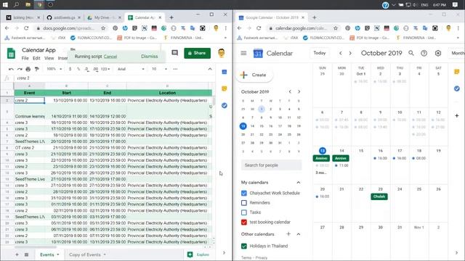Open the Events sheet tab dropdown arrow

(x=58, y=254)
